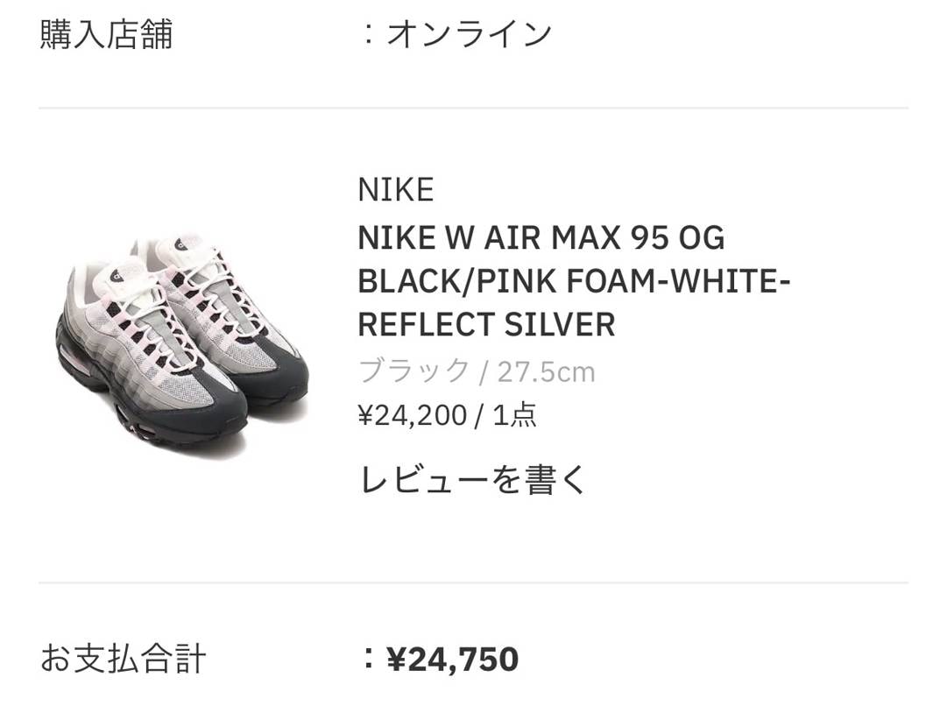The width and height of the screenshot is (947, 727).
Task: Click the ¥24,200 item price
Action: pyautogui.click(x=412, y=415)
